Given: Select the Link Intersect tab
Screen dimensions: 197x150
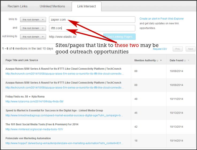Looking at the screenshot, I should pyautogui.click(x=86, y=6).
